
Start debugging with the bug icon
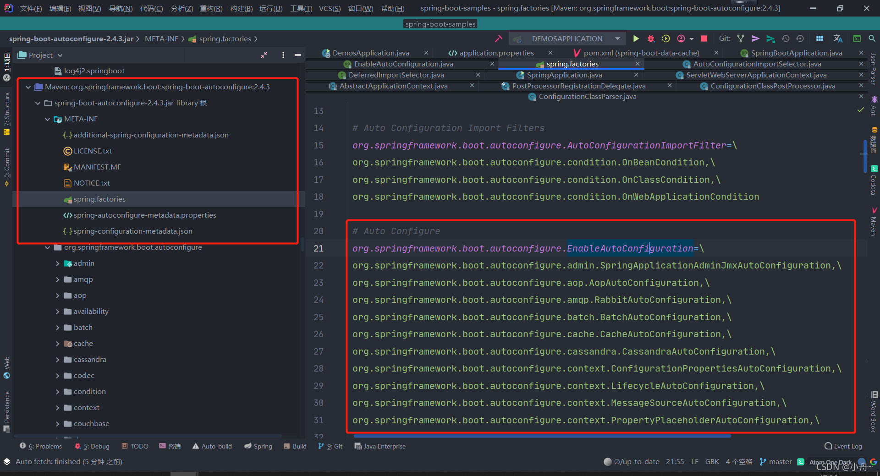(651, 38)
